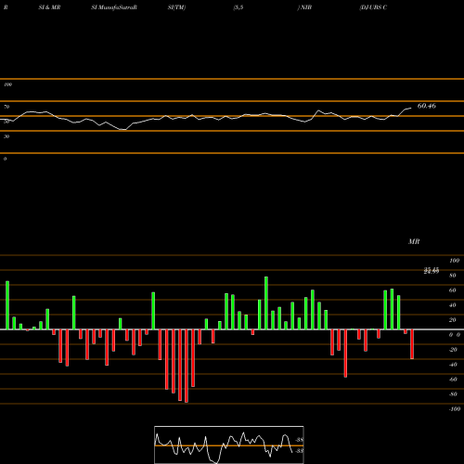Click the 70 level label on RSI axis
This screenshot has width=464, height=464.
tap(6, 107)
